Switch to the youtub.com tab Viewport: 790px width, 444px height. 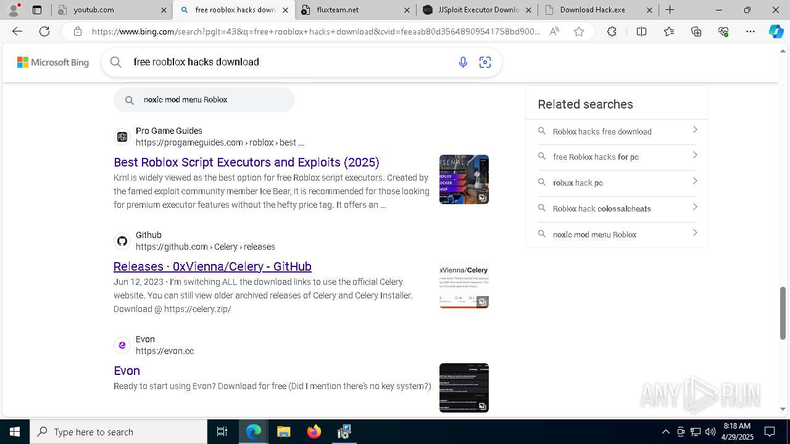111,10
